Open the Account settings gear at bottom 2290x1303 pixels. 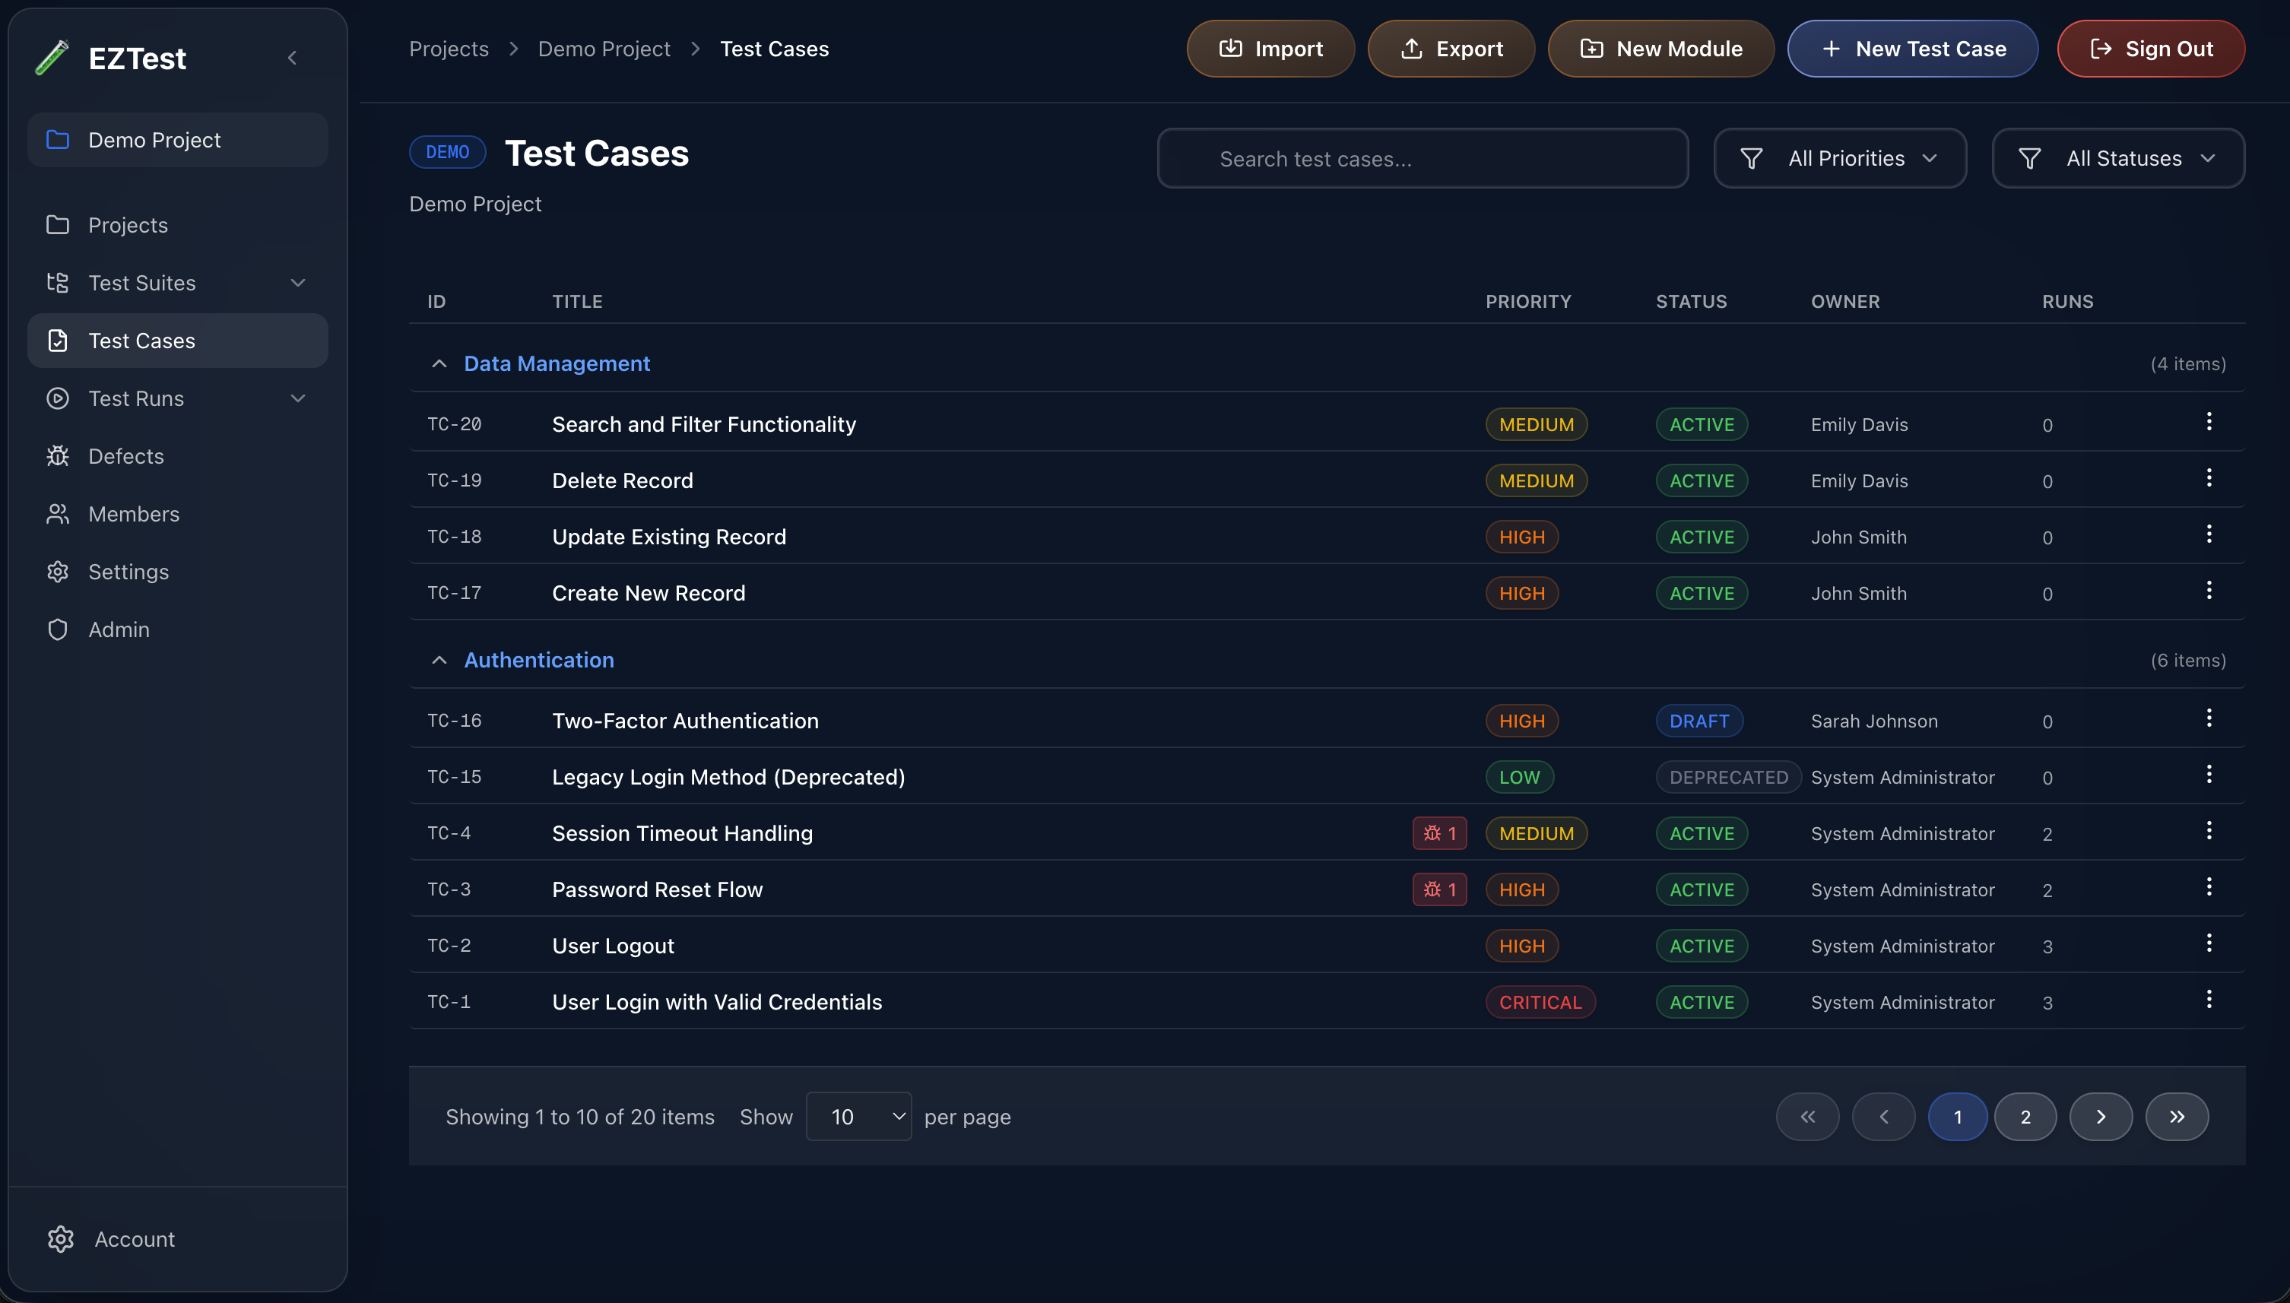click(60, 1238)
